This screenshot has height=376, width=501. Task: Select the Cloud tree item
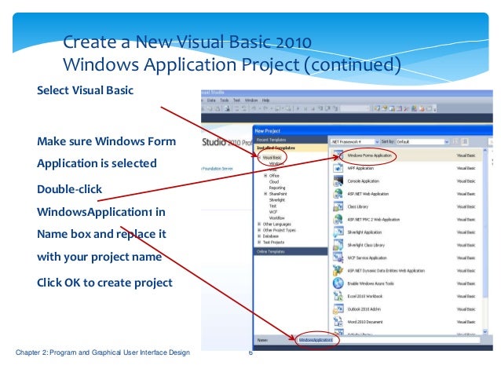(x=274, y=182)
